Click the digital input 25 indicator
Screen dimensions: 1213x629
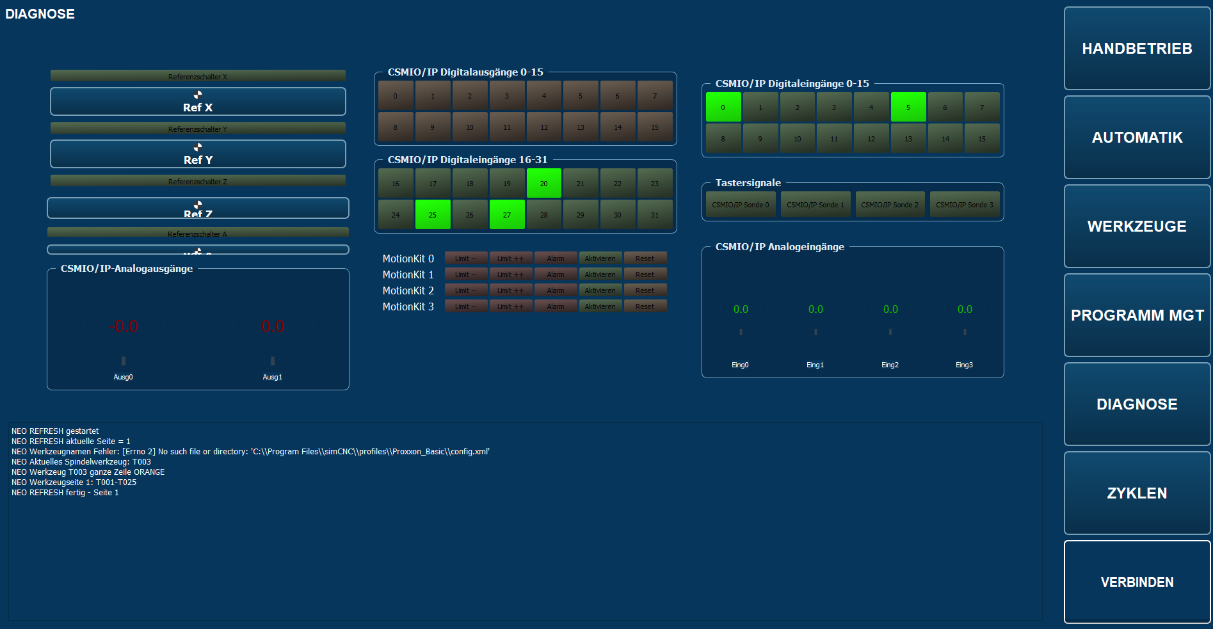click(432, 214)
